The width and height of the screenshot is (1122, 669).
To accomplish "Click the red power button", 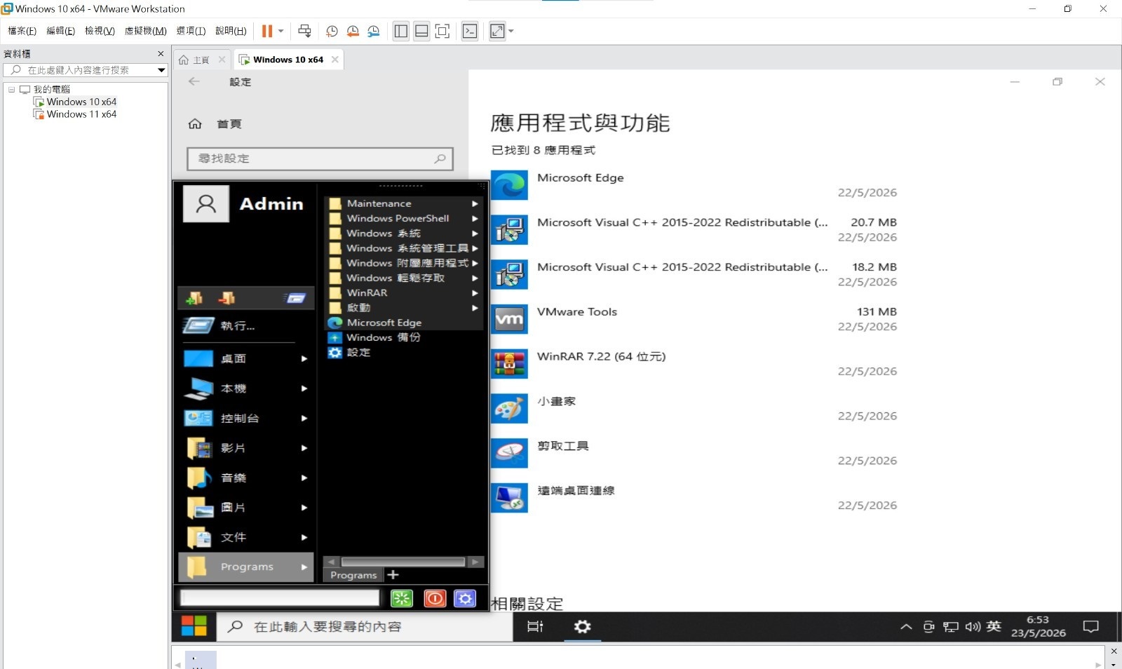I will [435, 598].
